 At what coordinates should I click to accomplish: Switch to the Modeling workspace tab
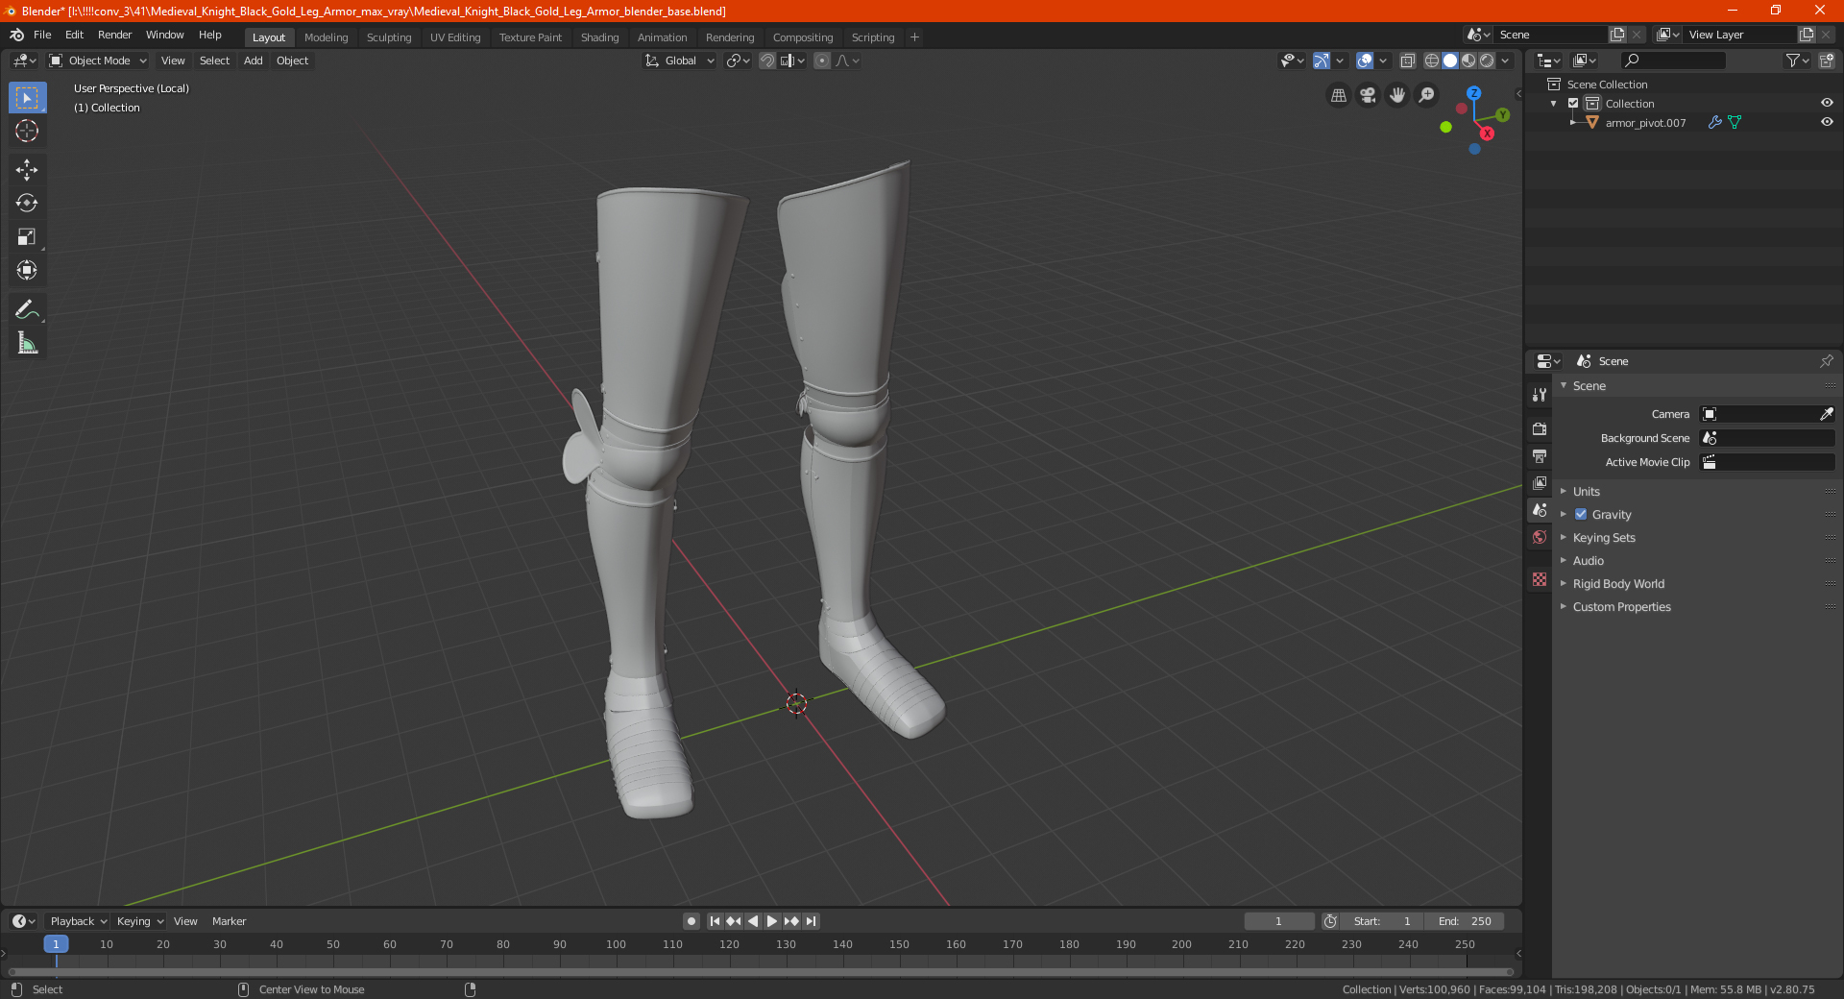coord(326,37)
